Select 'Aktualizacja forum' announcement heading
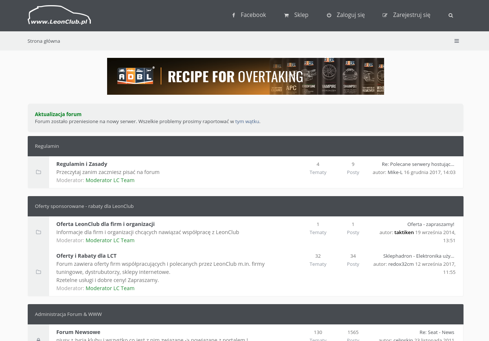Viewport: 489px width, 341px height. point(58,114)
